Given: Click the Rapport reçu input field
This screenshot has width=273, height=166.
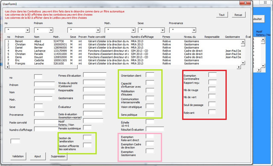Looking at the screenshot, I should point(212,82).
